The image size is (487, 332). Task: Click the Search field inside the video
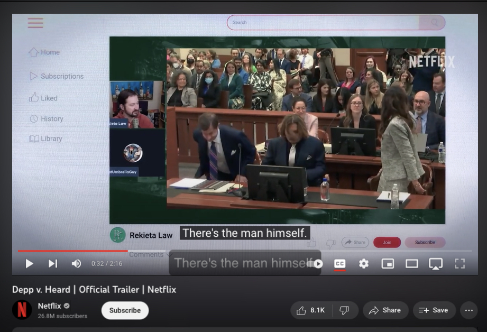tap(323, 22)
